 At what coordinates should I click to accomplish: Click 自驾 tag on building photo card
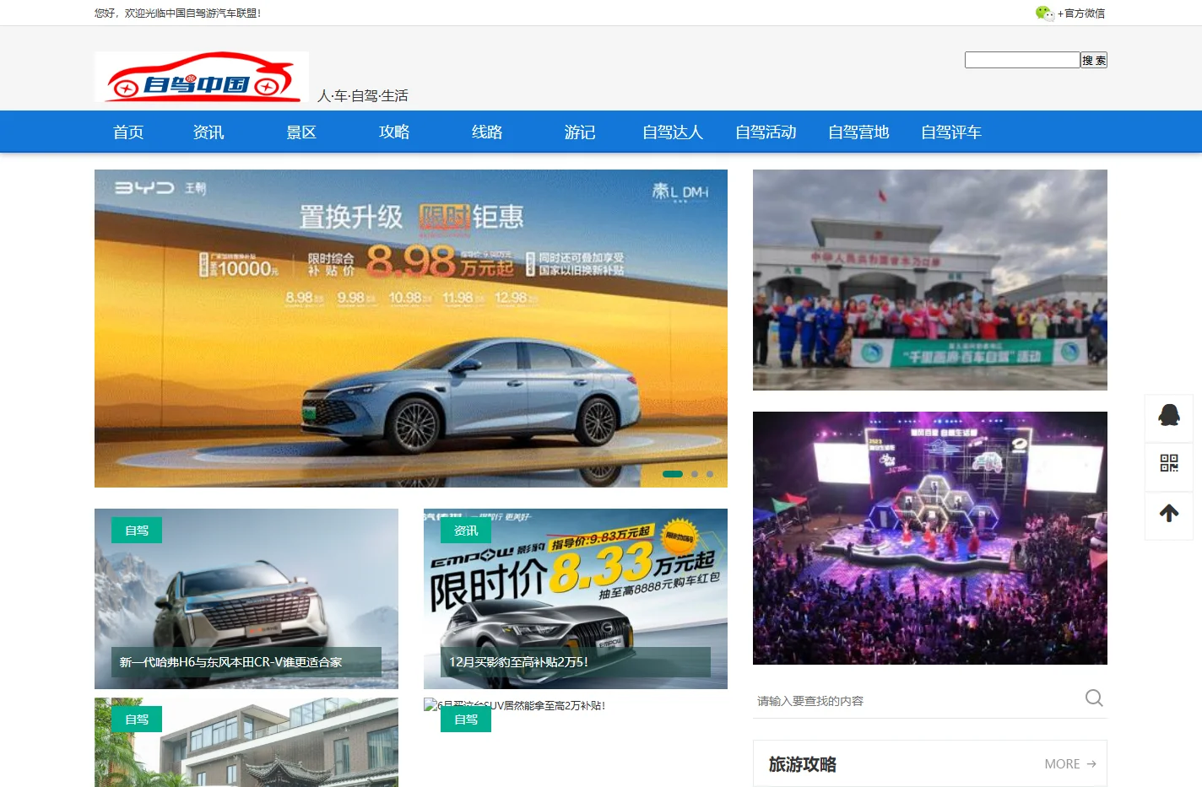[x=137, y=719]
